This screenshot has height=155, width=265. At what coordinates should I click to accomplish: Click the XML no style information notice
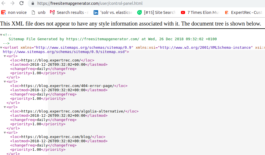(x=131, y=24)
